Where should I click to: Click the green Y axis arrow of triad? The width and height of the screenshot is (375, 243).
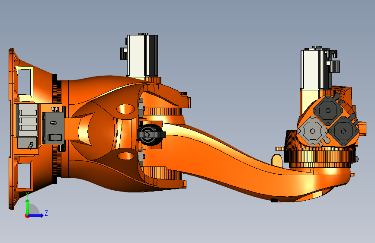coord(28,207)
